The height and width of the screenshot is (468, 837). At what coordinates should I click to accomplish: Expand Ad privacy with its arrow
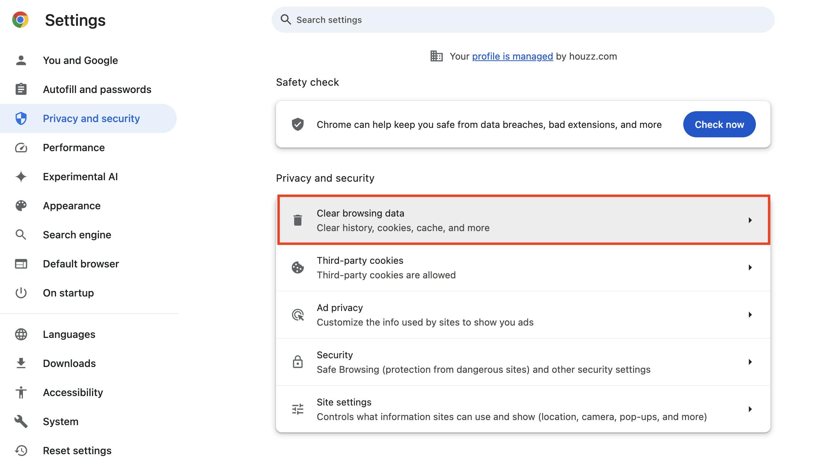750,315
